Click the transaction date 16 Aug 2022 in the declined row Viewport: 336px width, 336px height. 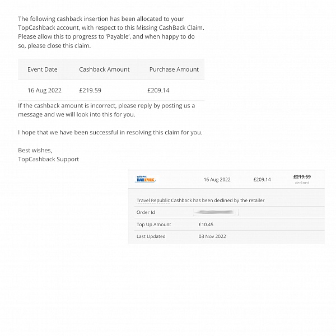click(217, 180)
